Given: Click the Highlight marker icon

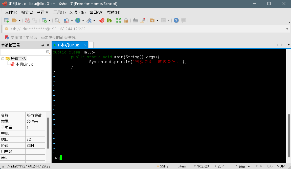Looking at the screenshot, I should tap(143, 20).
